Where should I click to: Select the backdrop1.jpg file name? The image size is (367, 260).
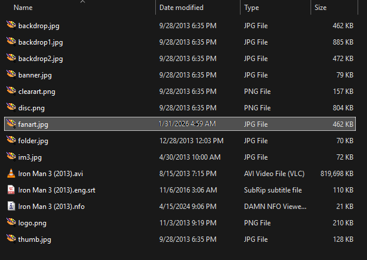coord(41,42)
